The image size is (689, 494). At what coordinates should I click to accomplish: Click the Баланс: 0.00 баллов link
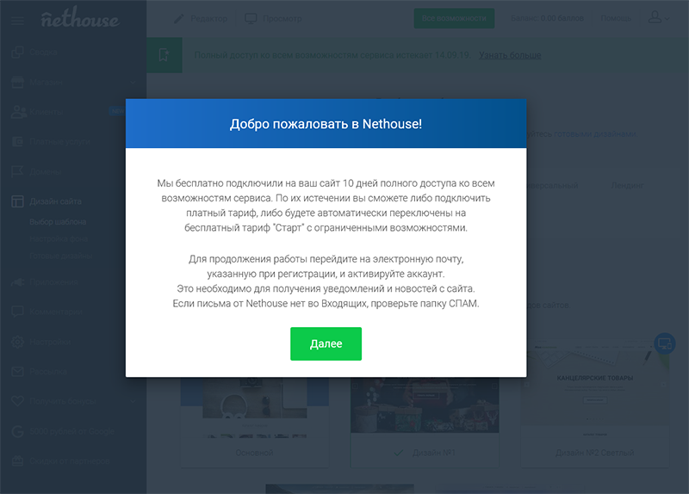547,18
